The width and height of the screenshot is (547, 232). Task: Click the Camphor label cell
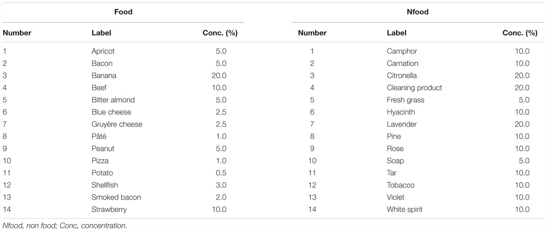(x=402, y=52)
